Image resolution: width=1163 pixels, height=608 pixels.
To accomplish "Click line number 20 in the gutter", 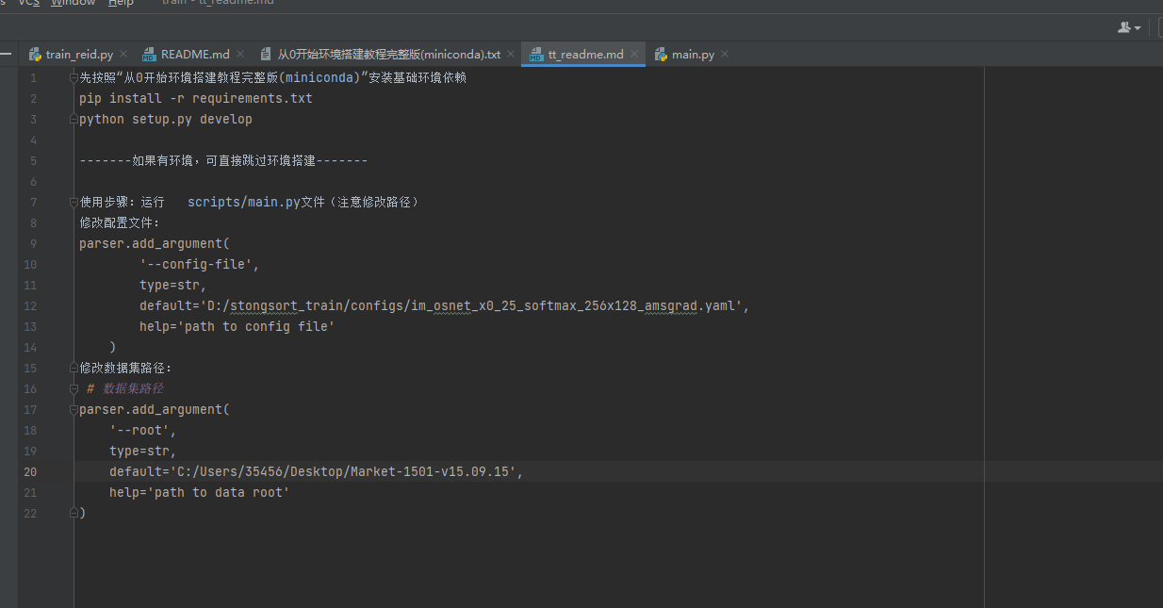I will click(32, 472).
